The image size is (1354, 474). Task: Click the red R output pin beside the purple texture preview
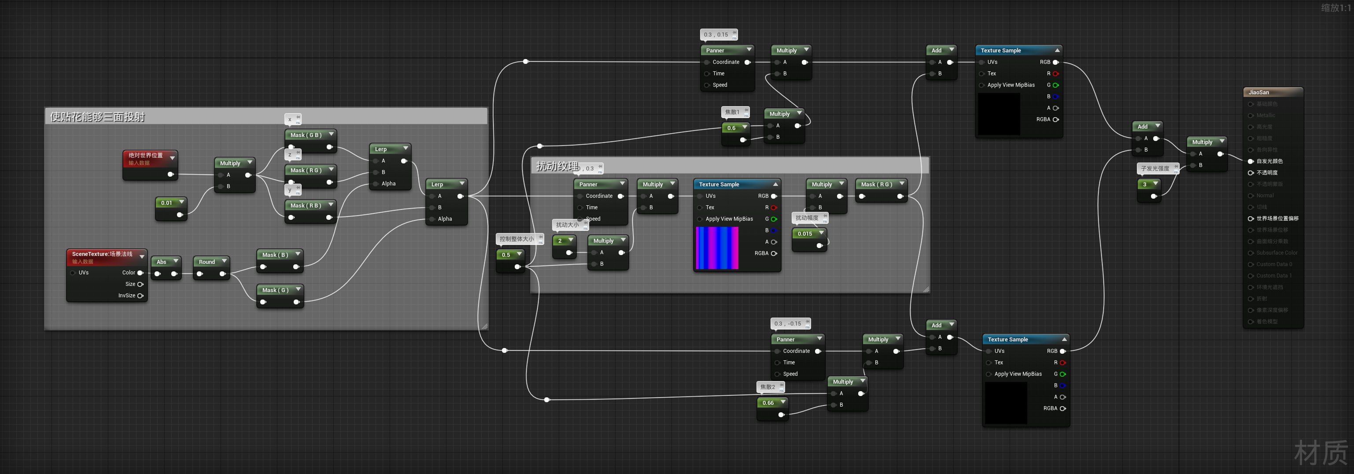click(x=774, y=207)
